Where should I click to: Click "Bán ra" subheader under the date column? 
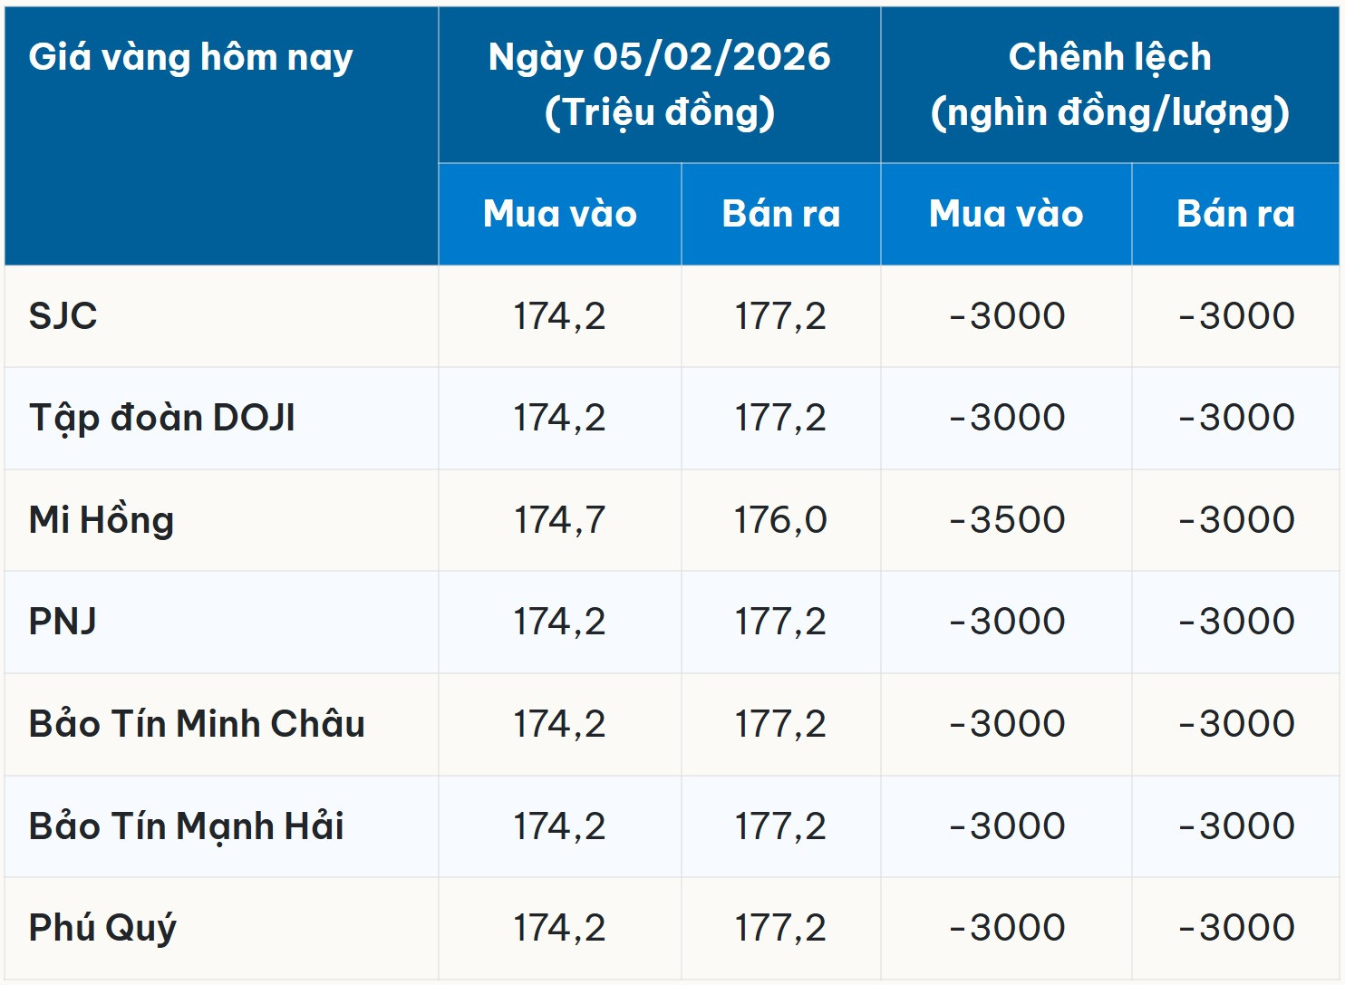780,214
